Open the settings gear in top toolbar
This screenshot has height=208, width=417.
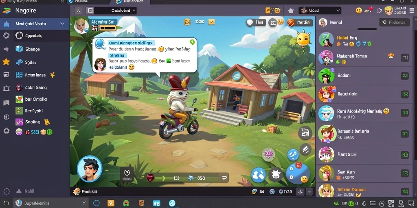coord(379,11)
